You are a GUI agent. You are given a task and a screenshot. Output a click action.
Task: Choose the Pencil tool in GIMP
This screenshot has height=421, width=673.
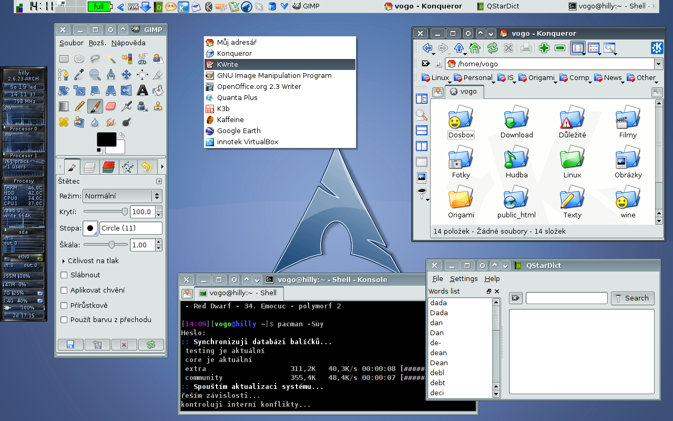click(79, 106)
